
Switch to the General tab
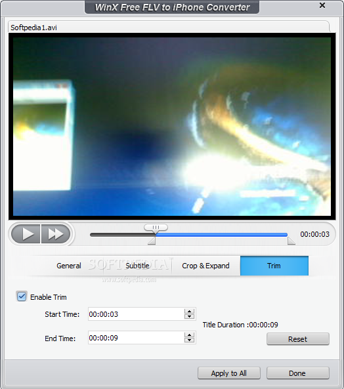(69, 266)
